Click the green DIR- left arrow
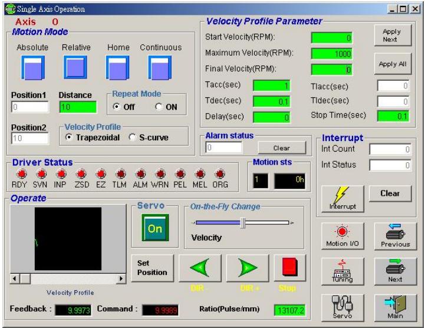 pyautogui.click(x=200, y=268)
